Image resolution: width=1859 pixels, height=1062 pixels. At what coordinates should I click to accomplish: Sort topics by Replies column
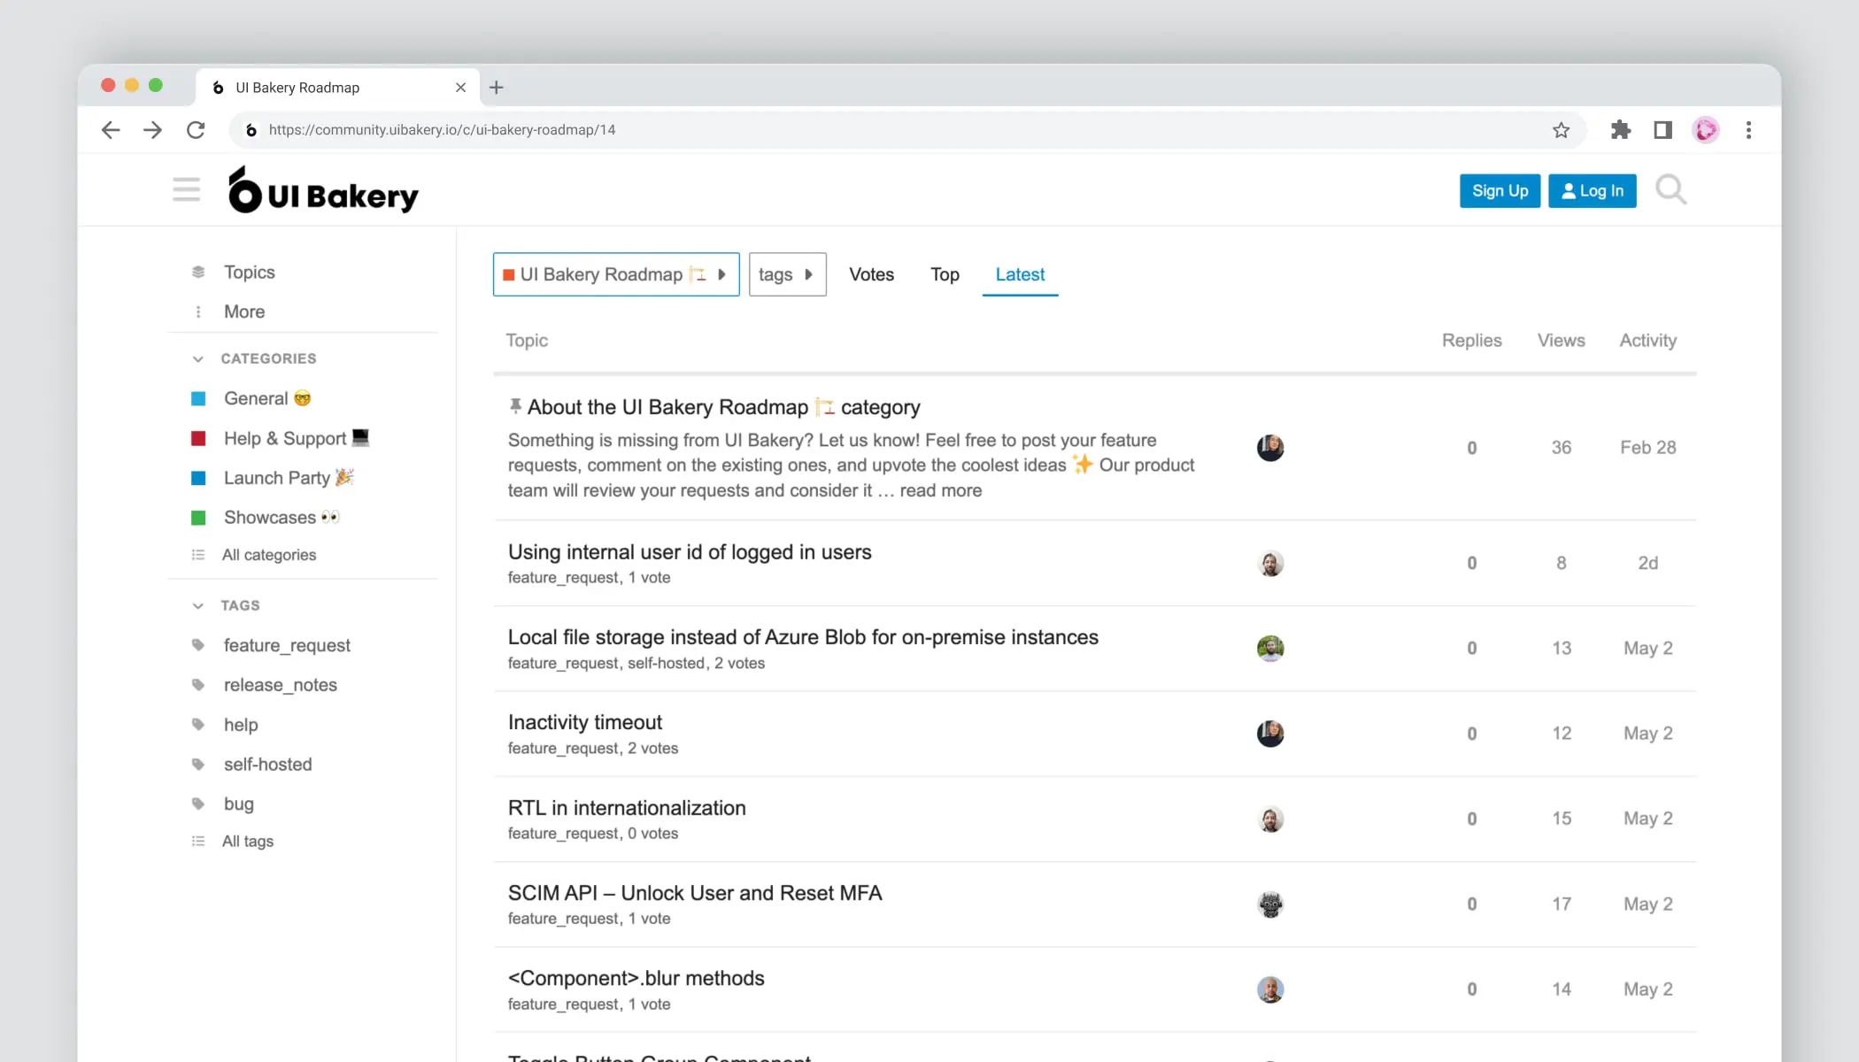click(x=1471, y=340)
